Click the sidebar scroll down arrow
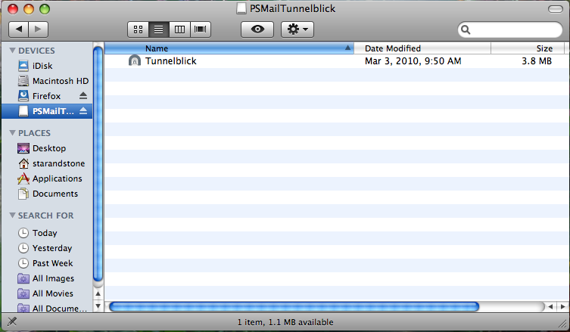This screenshot has height=332, width=570. [x=98, y=306]
